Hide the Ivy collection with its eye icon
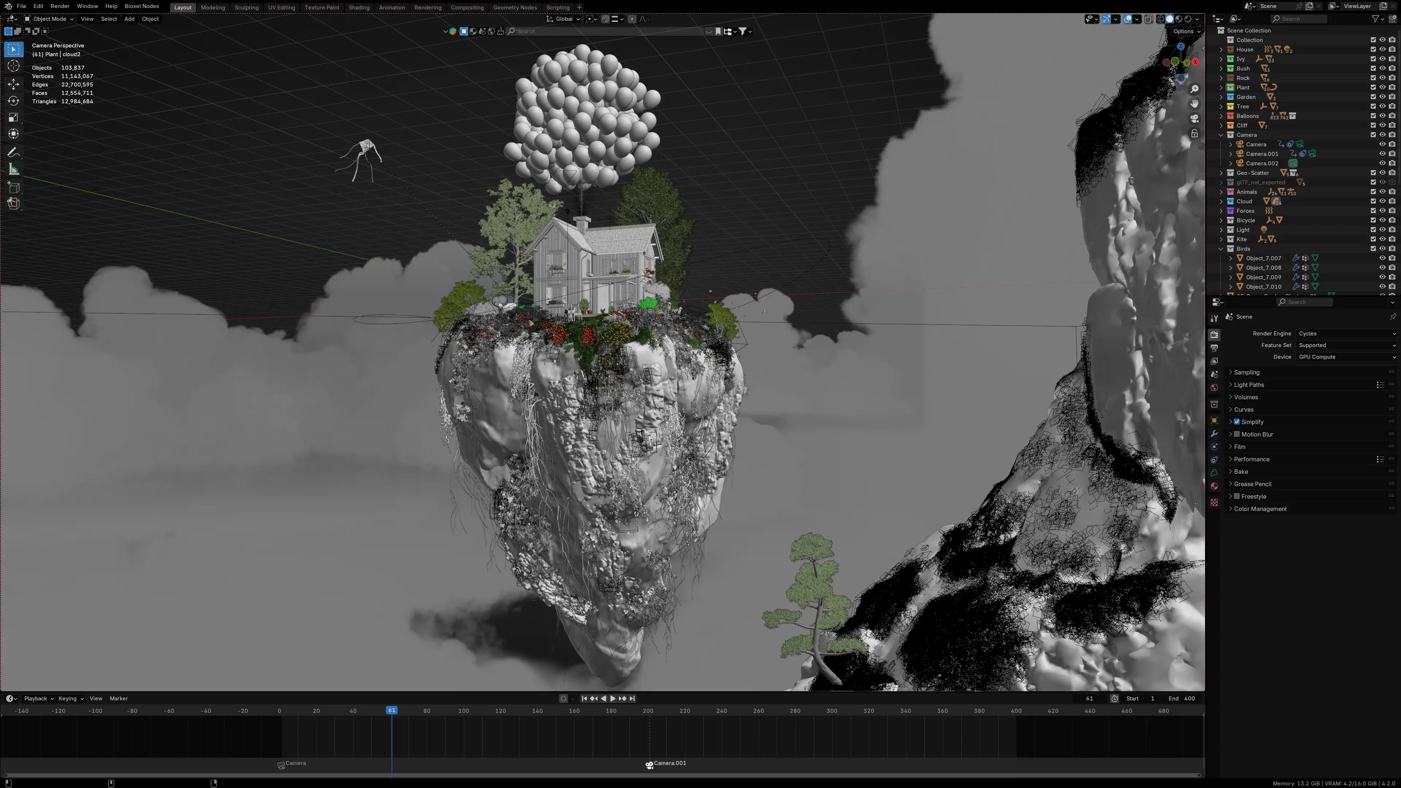This screenshot has width=1401, height=788. (x=1382, y=59)
